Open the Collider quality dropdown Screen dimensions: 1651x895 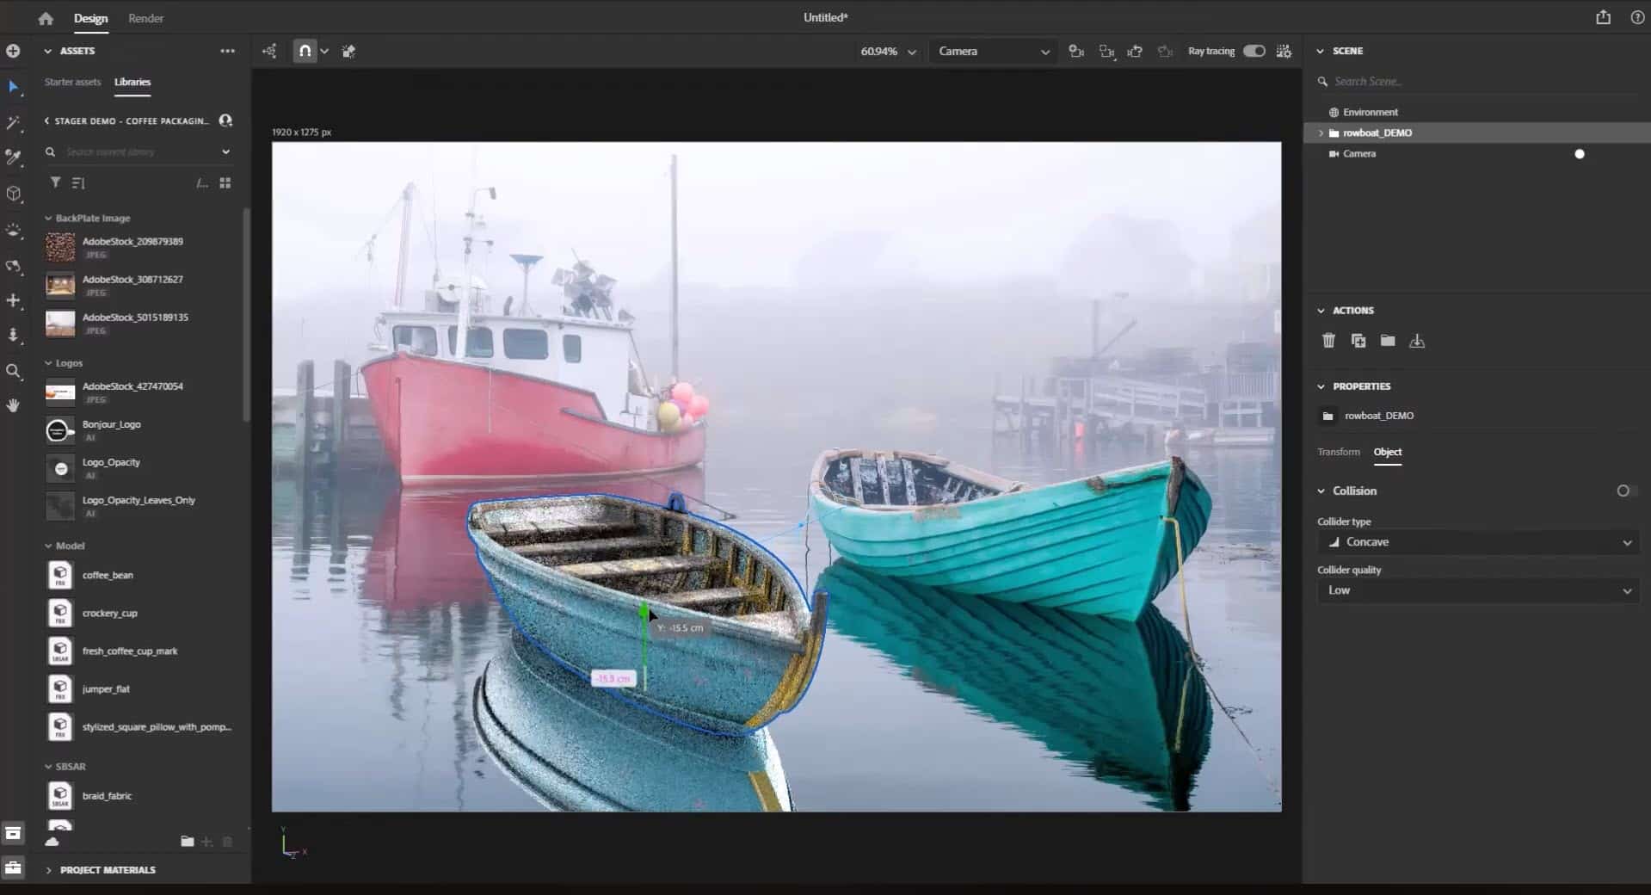1477,590
